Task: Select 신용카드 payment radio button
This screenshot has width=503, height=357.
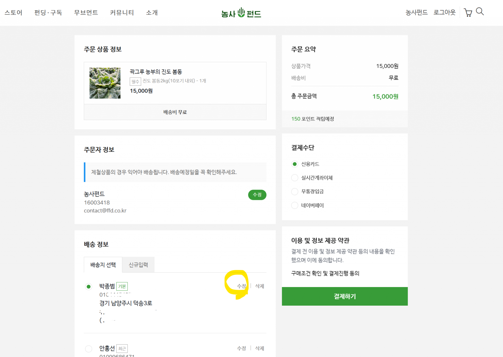Action: [295, 164]
